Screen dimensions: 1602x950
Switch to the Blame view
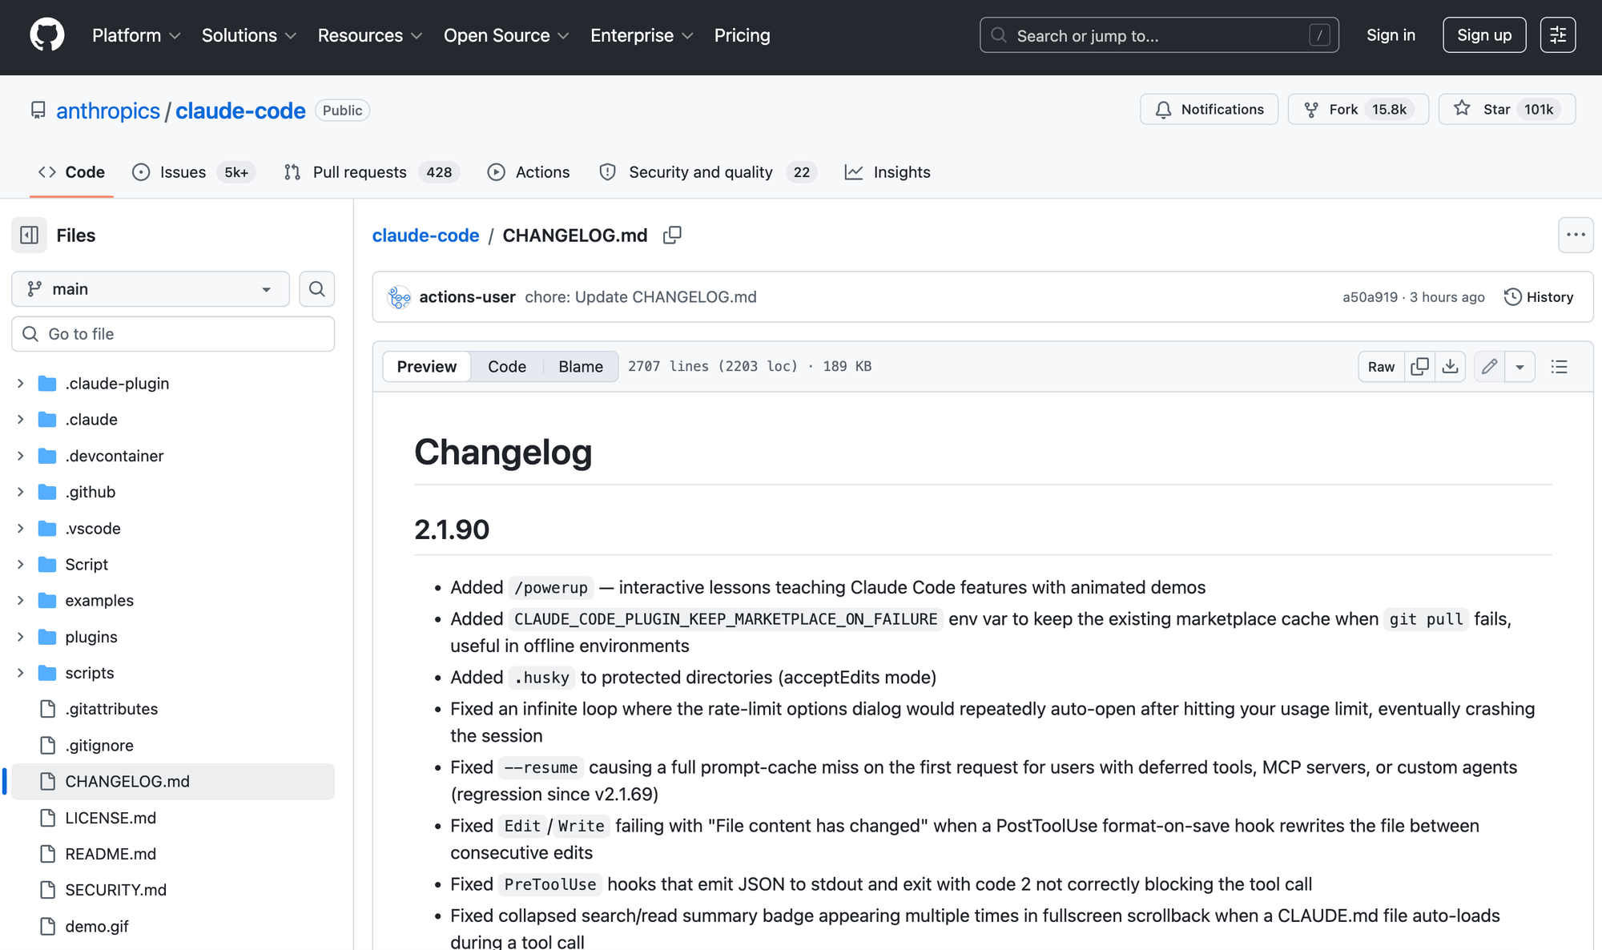pyautogui.click(x=580, y=367)
